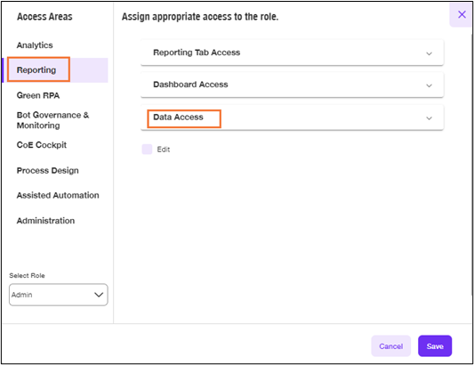
Task: Close the role access dialog
Action: [x=462, y=14]
